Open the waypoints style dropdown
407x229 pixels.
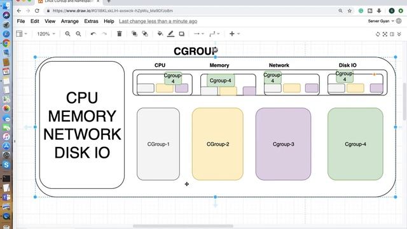(214, 34)
